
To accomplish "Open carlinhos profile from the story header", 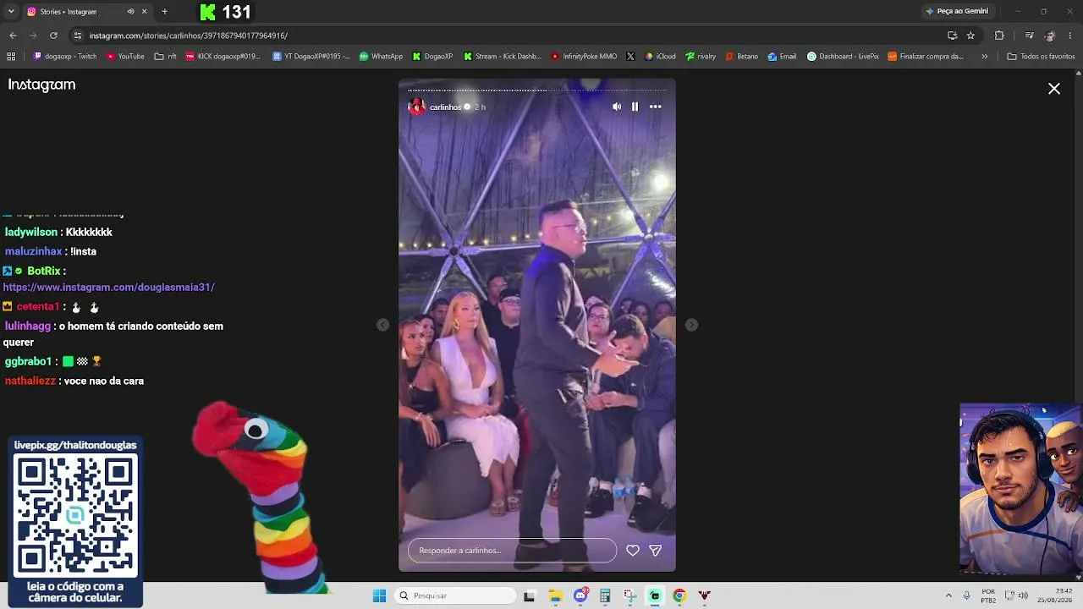I will [445, 107].
